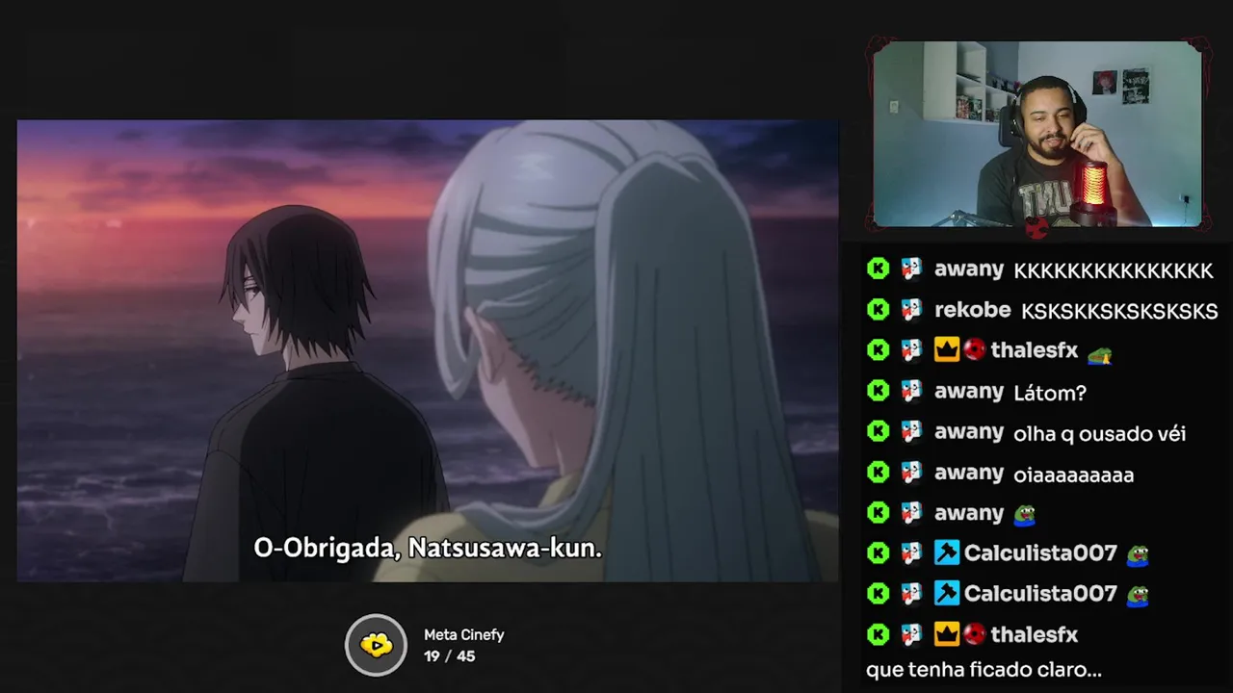Click green badge beside awany's KKKKKKKK message

point(878,269)
